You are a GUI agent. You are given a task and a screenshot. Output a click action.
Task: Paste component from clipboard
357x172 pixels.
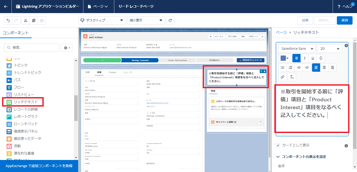click(x=42, y=20)
